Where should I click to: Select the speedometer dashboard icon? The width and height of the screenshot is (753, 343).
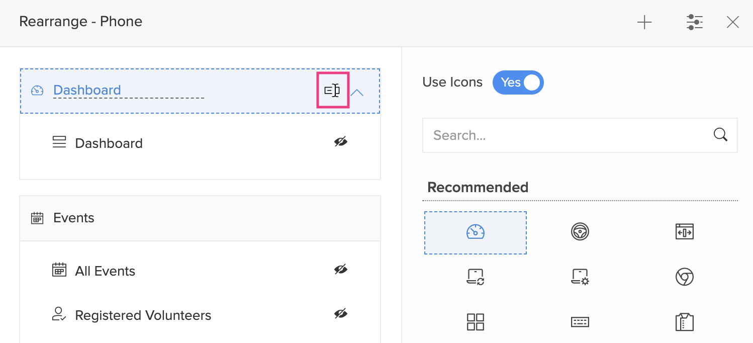475,232
